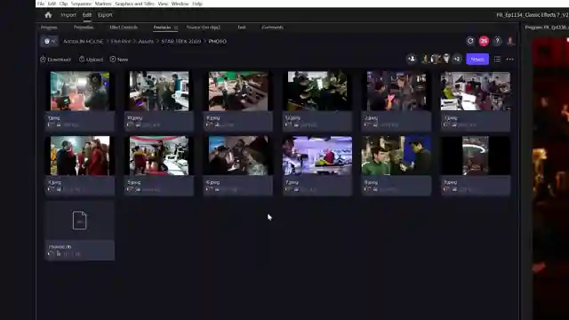This screenshot has width=569, height=320.
Task: Refresh the Frame.io panel
Action: (470, 41)
